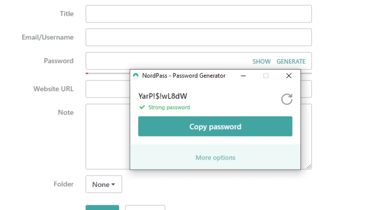This screenshot has height=210, width=367.
Task: Click the NordPass logo in title bar
Action: (136, 76)
